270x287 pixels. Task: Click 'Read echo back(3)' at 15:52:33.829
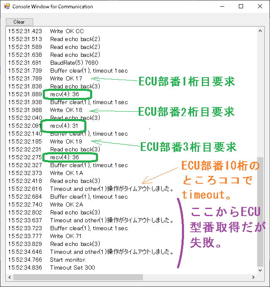(x=75, y=244)
